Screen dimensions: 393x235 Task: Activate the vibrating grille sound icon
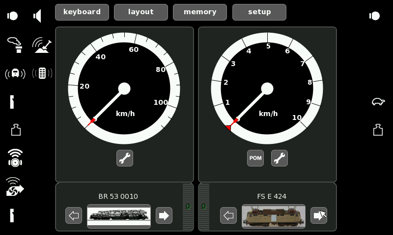tap(42, 73)
